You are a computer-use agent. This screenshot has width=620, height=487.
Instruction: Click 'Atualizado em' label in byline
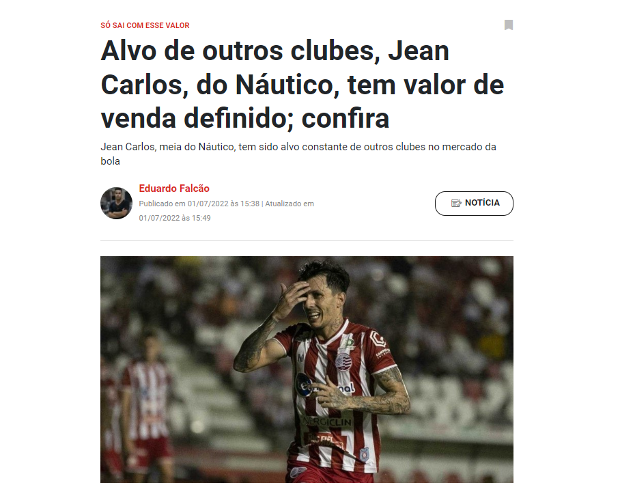coord(290,204)
